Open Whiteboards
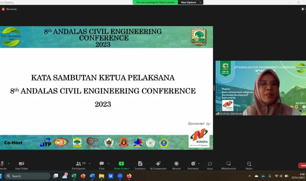 228,165
